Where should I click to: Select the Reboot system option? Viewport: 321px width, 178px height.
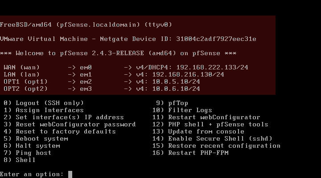pos(36,138)
